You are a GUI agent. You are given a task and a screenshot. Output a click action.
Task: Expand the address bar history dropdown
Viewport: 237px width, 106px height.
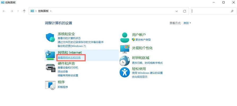tap(177, 11)
